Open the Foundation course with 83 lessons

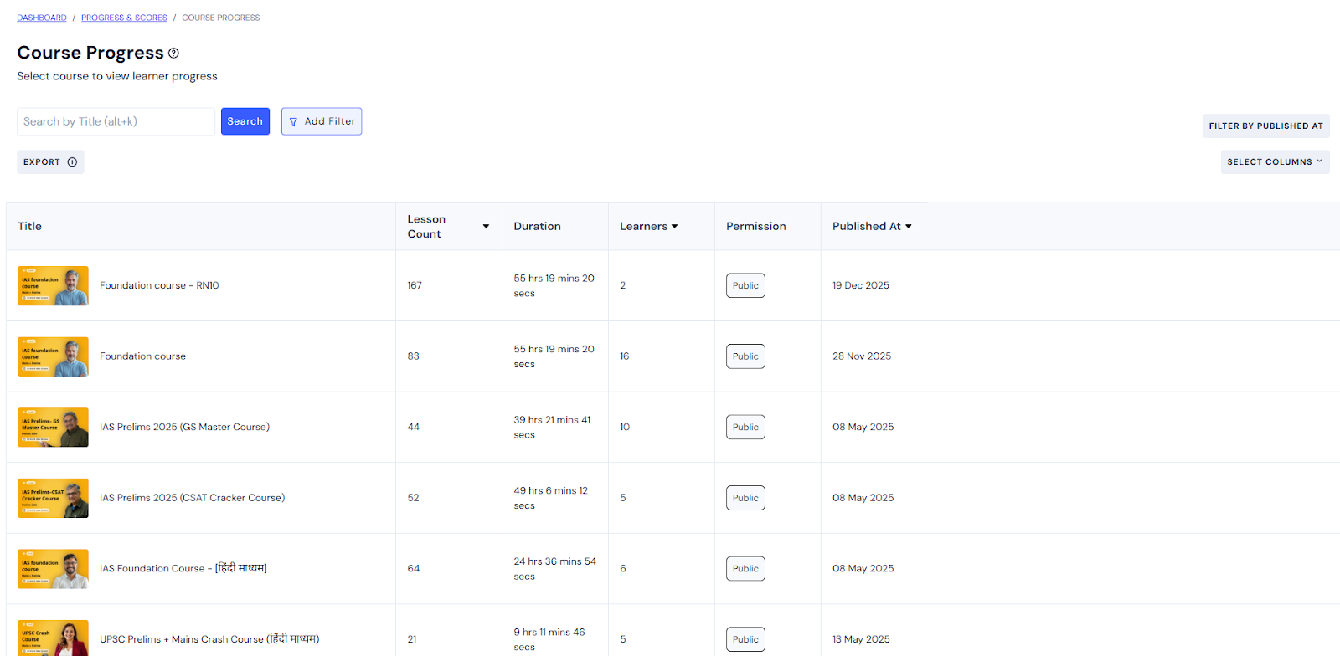(x=142, y=356)
